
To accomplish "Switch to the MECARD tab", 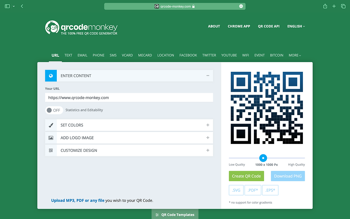I will (145, 55).
